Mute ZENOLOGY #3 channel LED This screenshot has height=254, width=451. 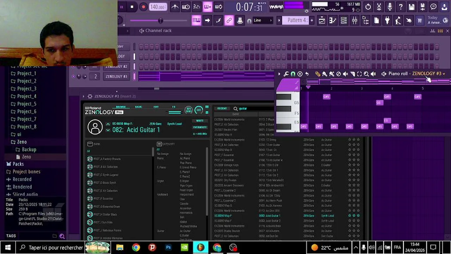pyautogui.click(x=73, y=76)
